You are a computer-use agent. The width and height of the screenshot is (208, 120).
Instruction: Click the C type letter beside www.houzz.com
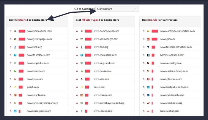coord(10,71)
